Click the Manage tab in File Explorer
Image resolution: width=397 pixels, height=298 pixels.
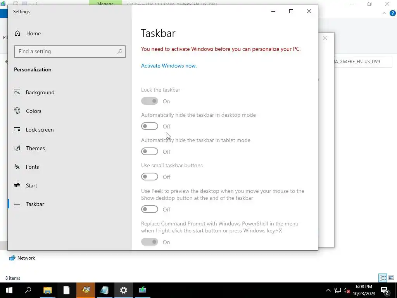[105, 3]
